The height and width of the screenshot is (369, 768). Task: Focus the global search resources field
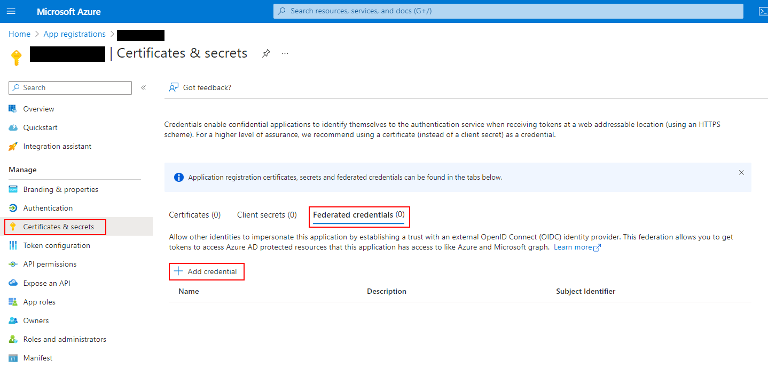tap(508, 11)
